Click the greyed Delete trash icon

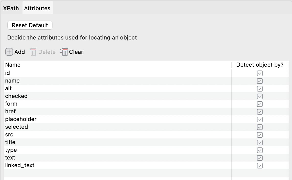(33, 52)
